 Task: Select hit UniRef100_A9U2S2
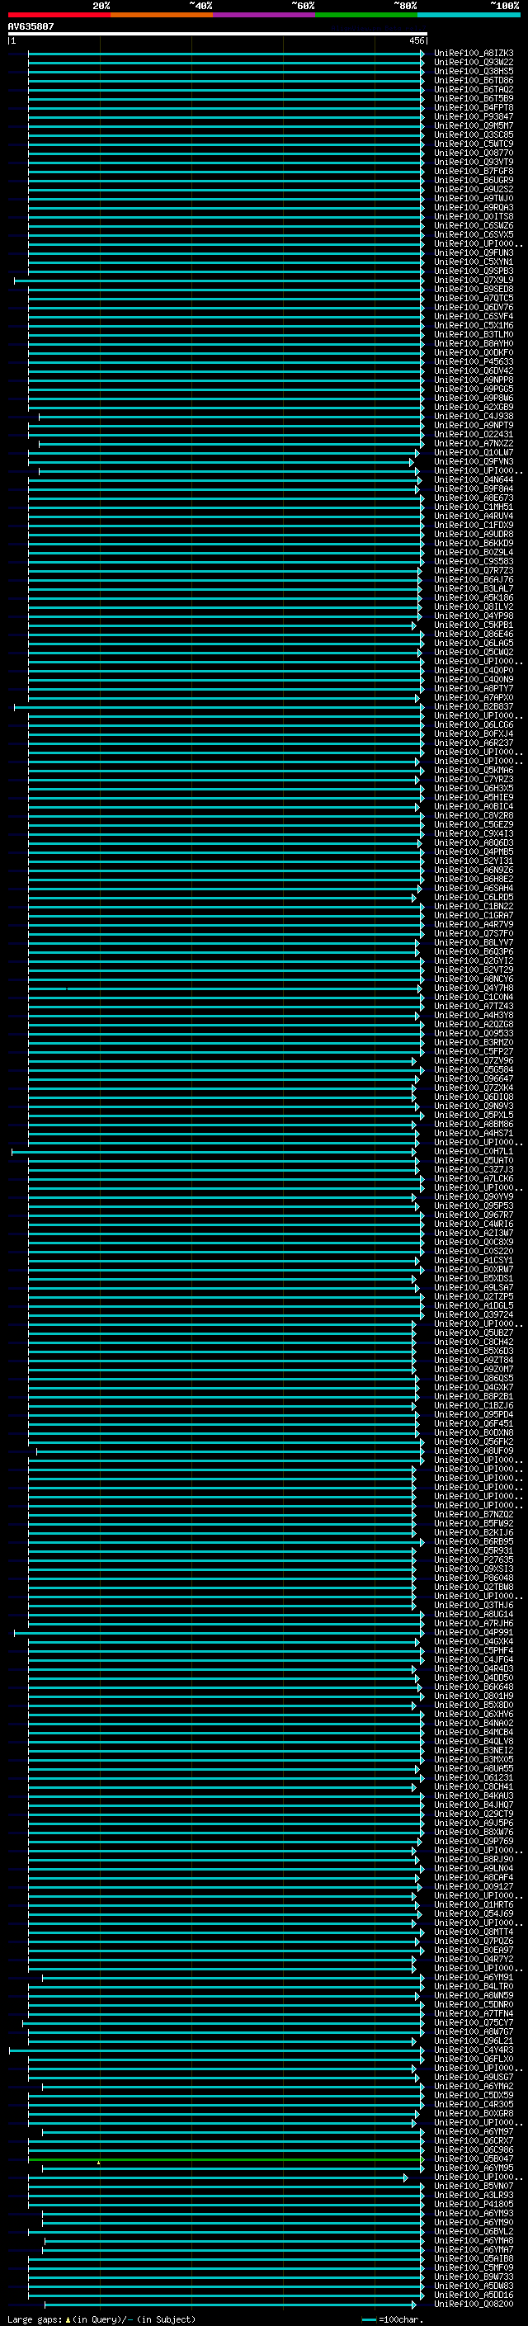click(474, 190)
